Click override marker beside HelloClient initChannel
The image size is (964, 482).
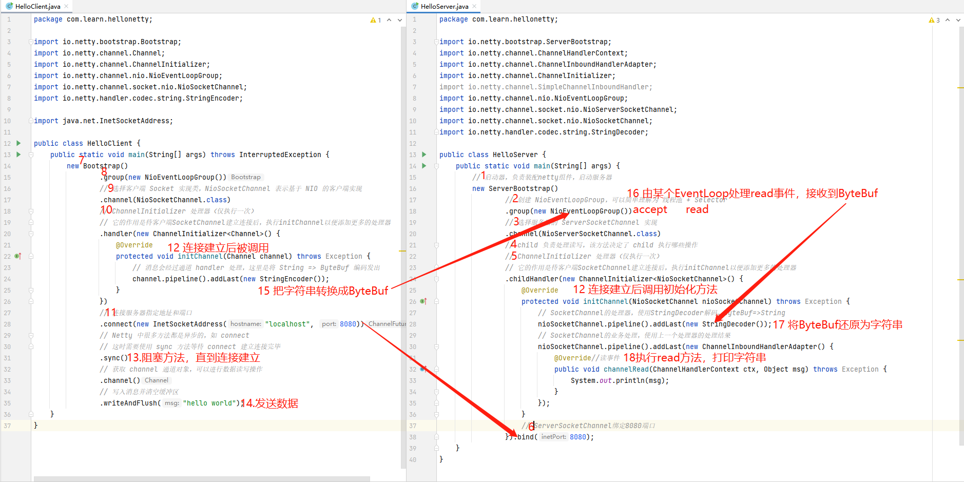(x=18, y=256)
